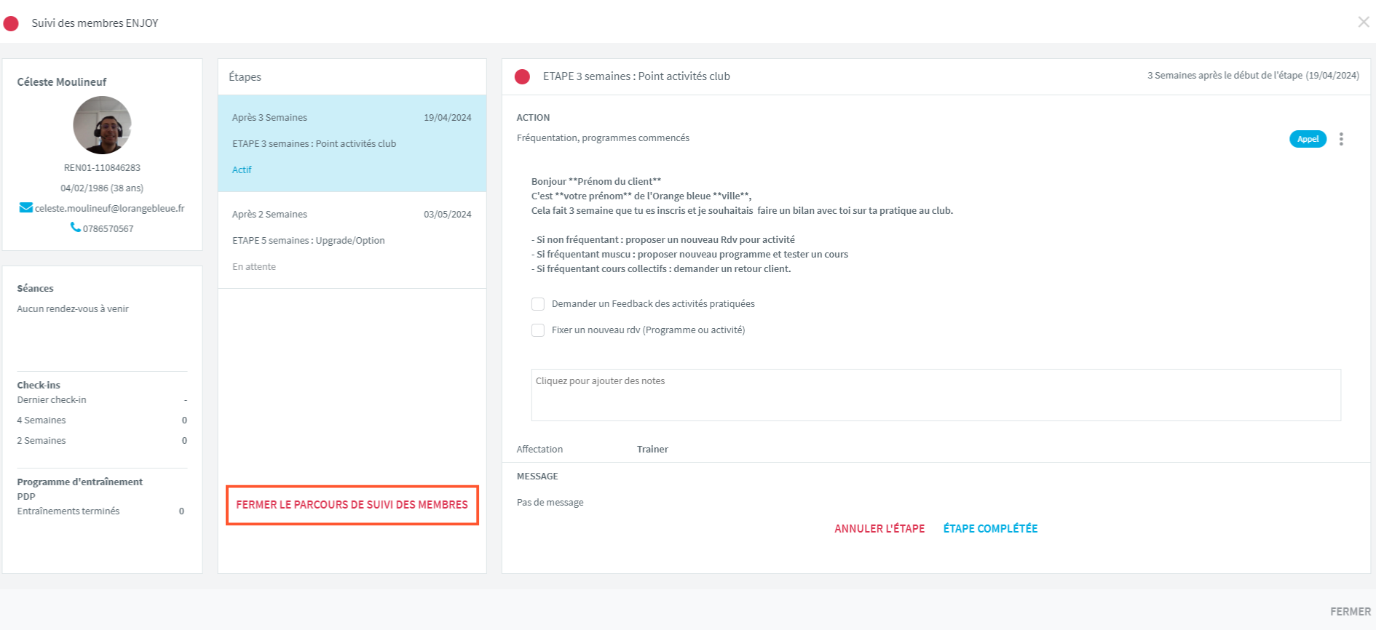
Task: Click Programme d'entraînement heading
Action: pos(80,482)
